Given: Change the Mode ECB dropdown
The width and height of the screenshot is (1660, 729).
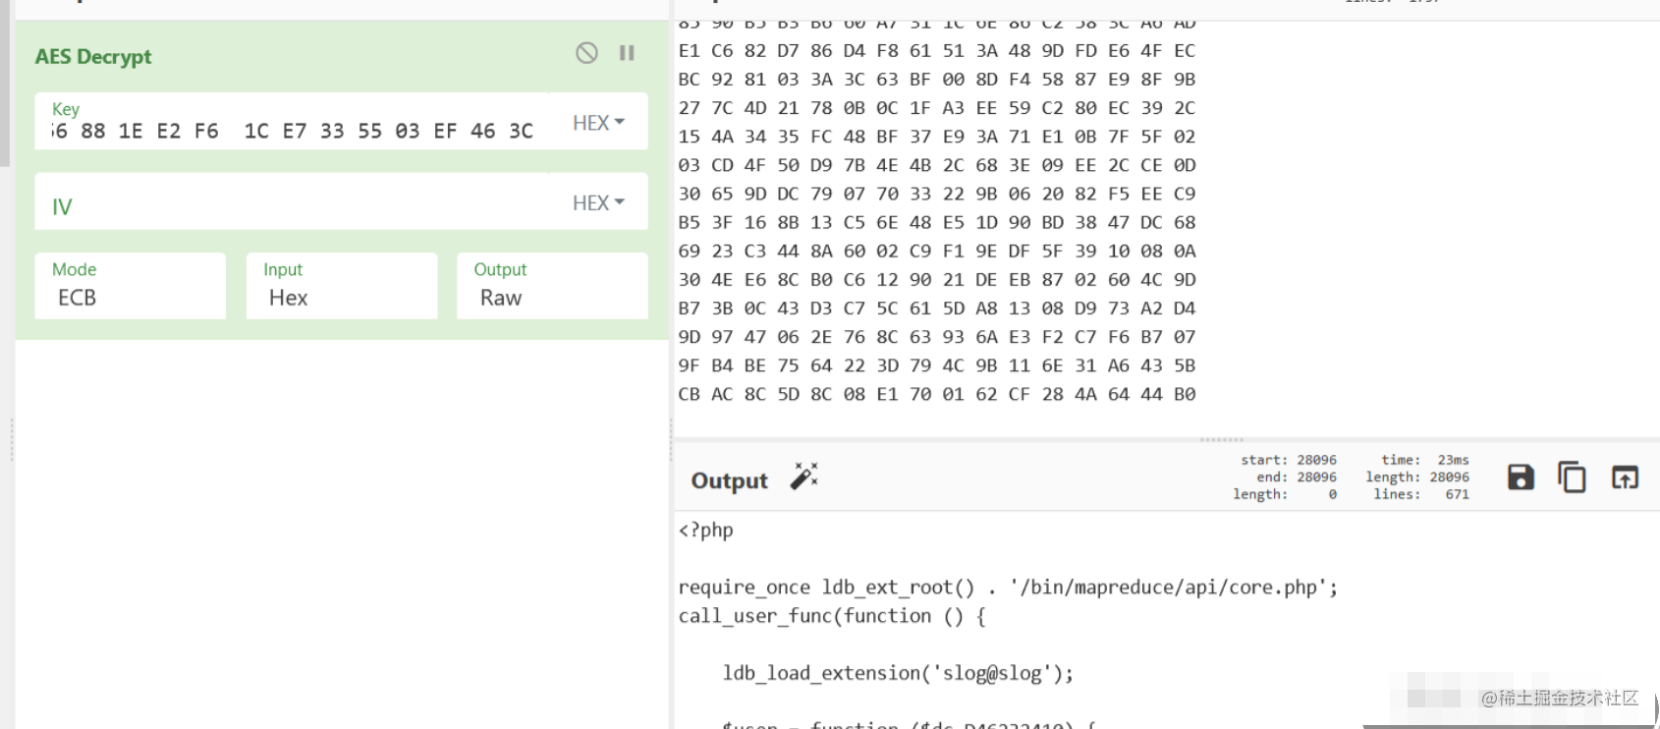Looking at the screenshot, I should pyautogui.click(x=131, y=286).
